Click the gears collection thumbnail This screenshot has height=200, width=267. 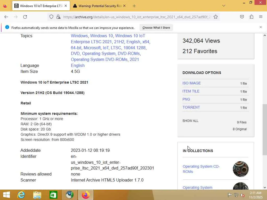pos(241,169)
